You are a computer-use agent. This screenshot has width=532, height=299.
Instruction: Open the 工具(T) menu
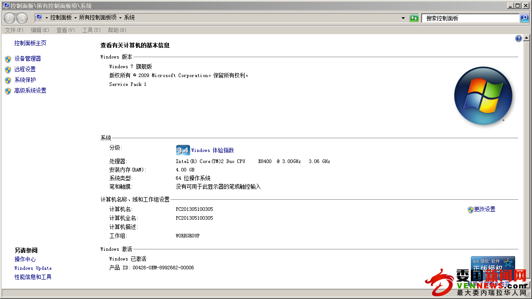coord(91,30)
